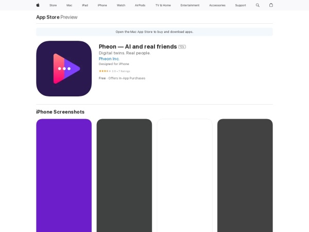Select iPhone in navigation bar
Image resolution: width=309 pixels, height=232 pixels.
(102, 5)
